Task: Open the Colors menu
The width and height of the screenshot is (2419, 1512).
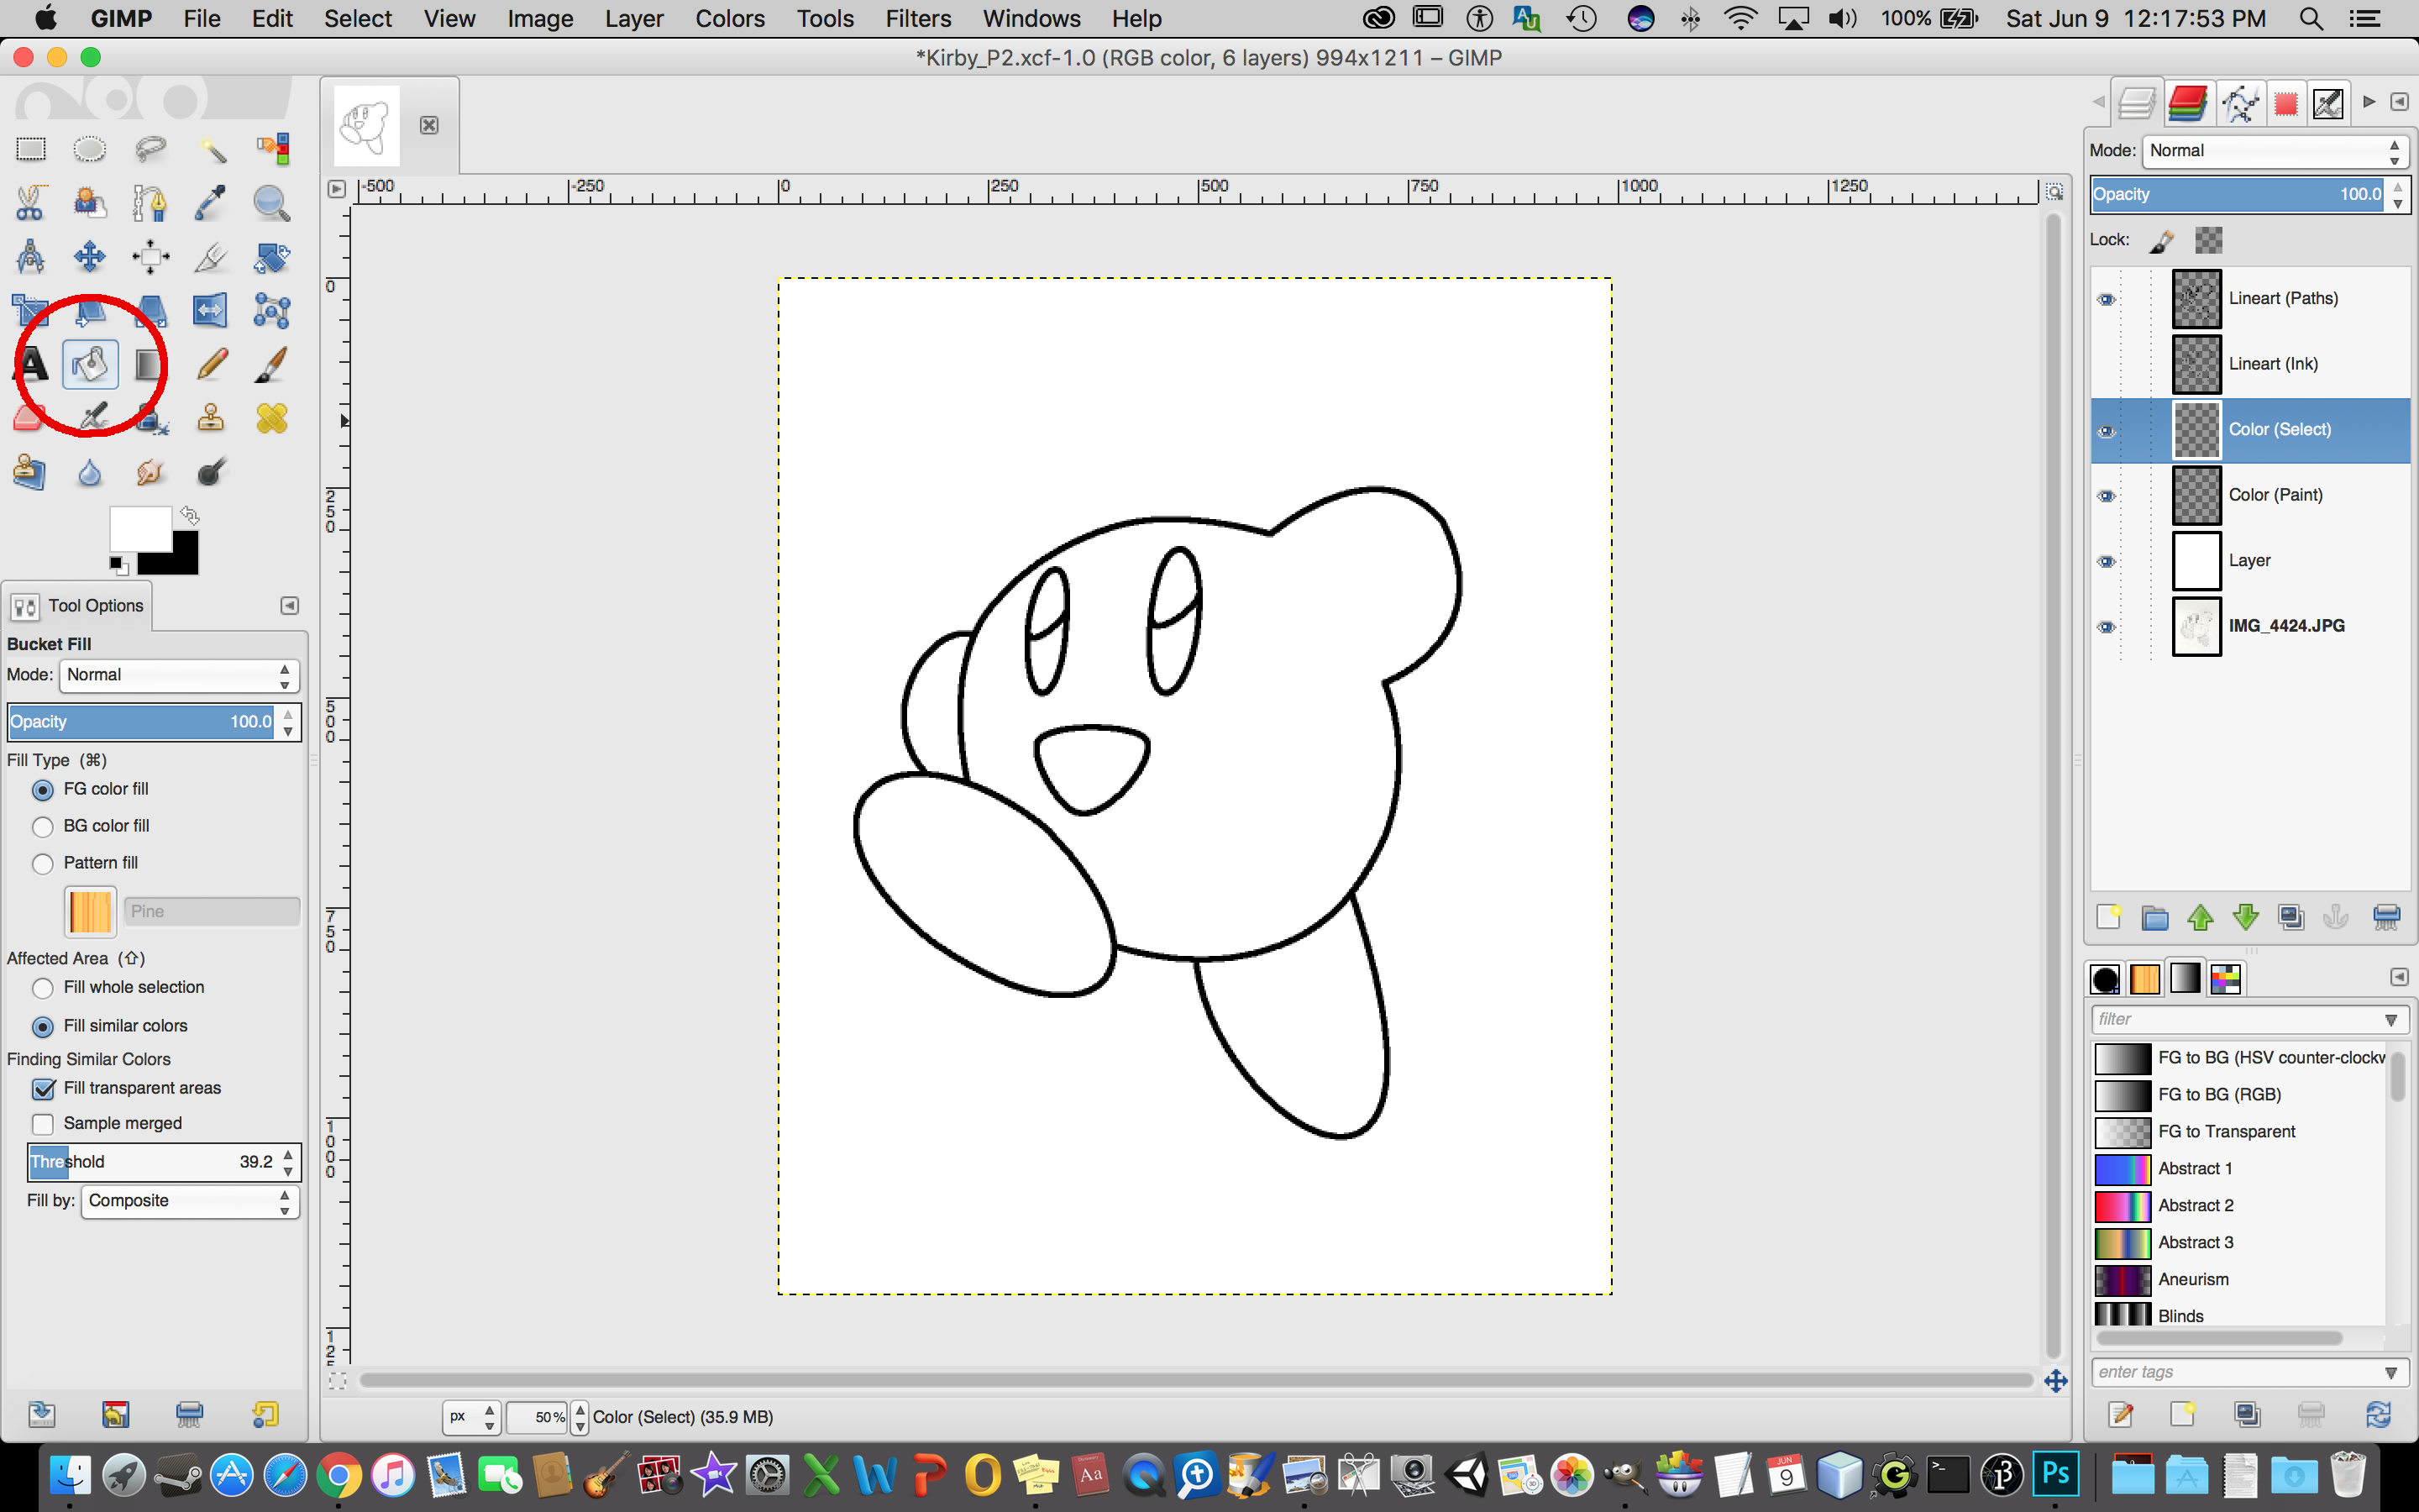Action: 730,19
